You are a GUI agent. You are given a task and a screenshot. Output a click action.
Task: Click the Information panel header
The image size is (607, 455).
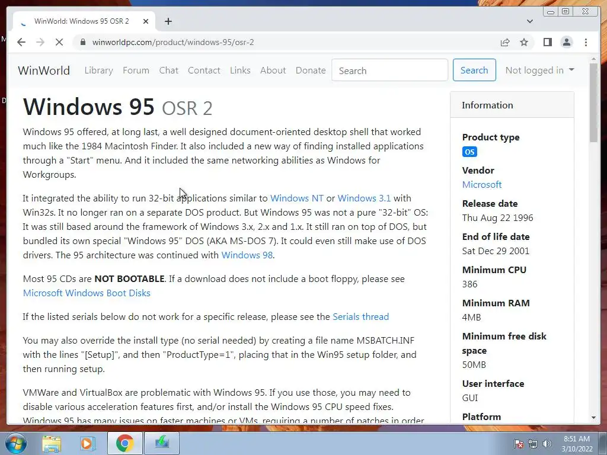pyautogui.click(x=512, y=105)
